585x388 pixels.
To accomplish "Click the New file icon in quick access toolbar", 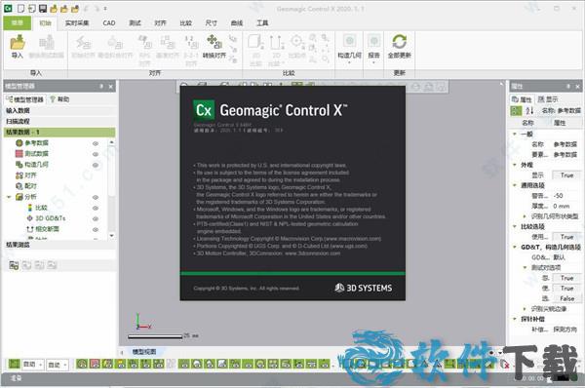I will [x=21, y=8].
